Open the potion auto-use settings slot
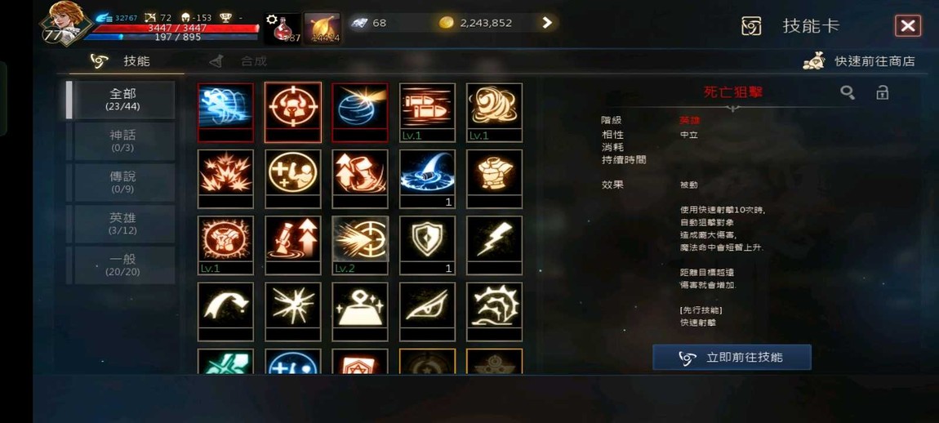Viewport: 939px width, 423px height. pyautogui.click(x=283, y=28)
